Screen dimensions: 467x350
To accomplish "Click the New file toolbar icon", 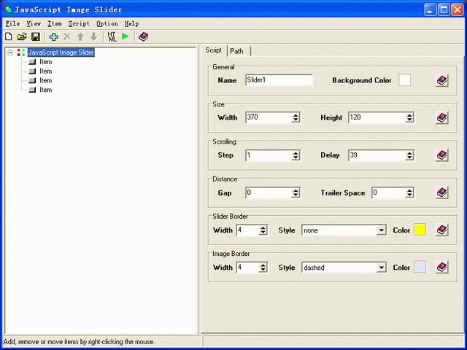I will point(9,36).
